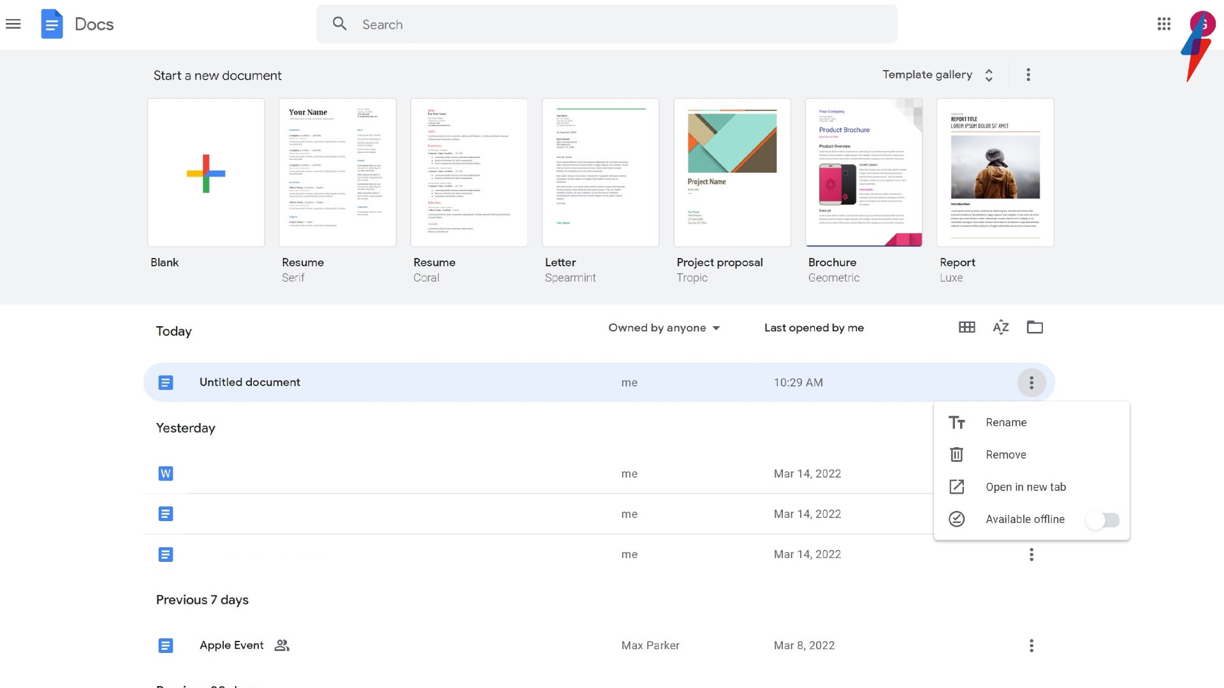Open the Resume Coral template
The width and height of the screenshot is (1224, 688).
(x=469, y=173)
